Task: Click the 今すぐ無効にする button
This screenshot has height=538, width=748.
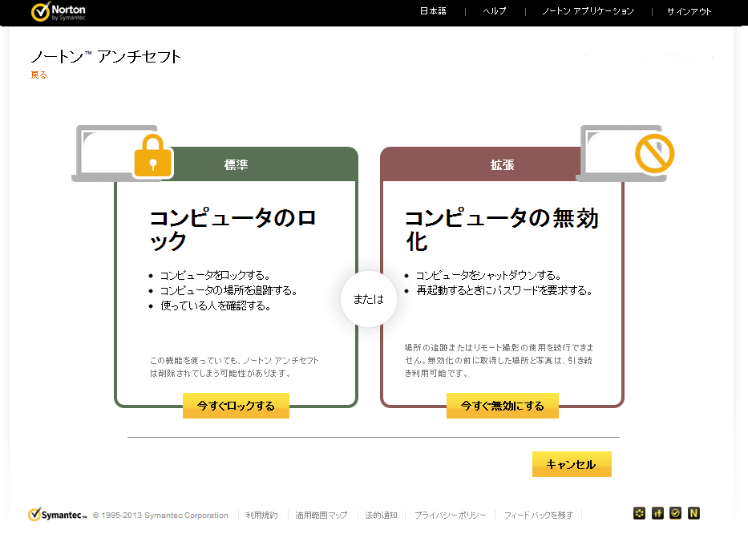Action: coord(503,406)
